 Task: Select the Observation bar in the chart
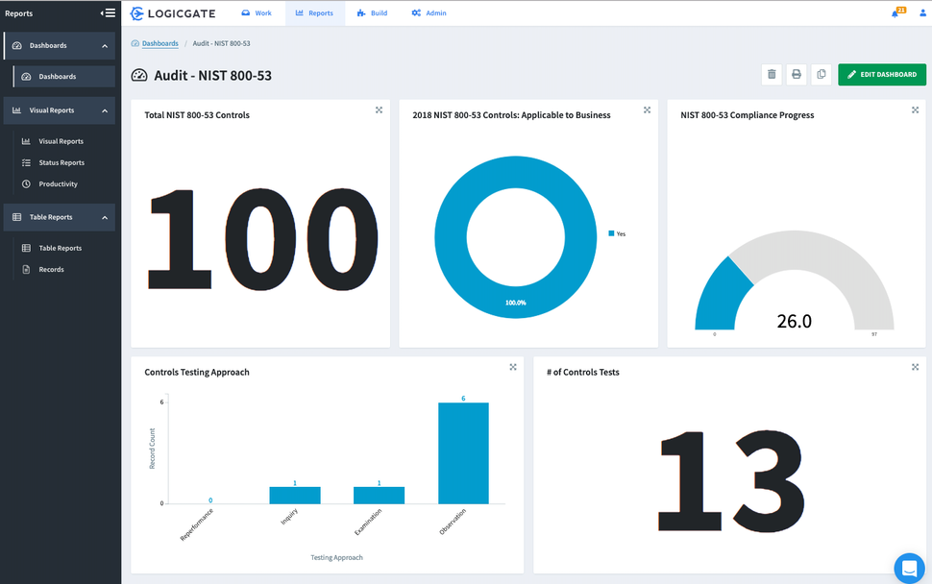click(x=463, y=452)
